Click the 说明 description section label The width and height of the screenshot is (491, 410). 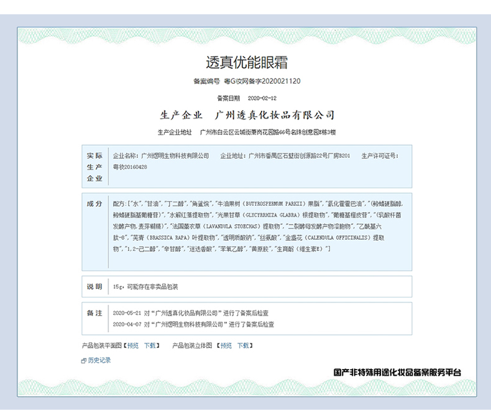(94, 286)
